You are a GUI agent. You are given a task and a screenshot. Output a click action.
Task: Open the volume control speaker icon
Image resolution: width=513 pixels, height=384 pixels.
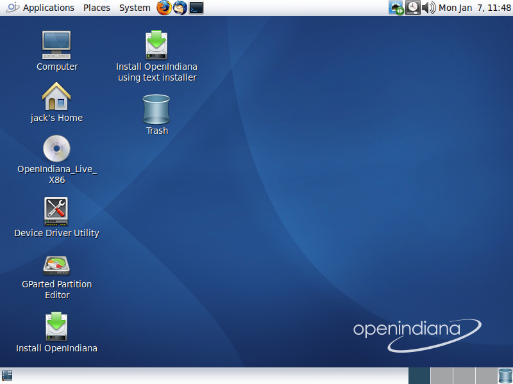(428, 8)
